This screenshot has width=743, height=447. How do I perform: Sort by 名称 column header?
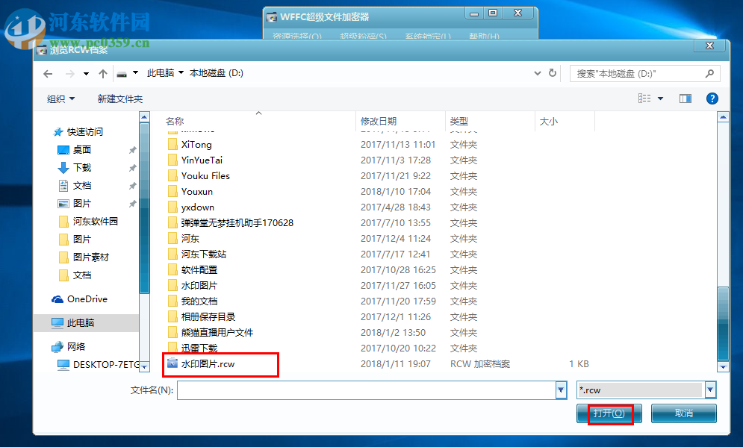coord(175,121)
